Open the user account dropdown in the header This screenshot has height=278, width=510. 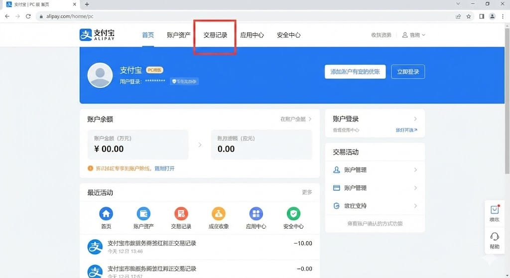coord(414,35)
